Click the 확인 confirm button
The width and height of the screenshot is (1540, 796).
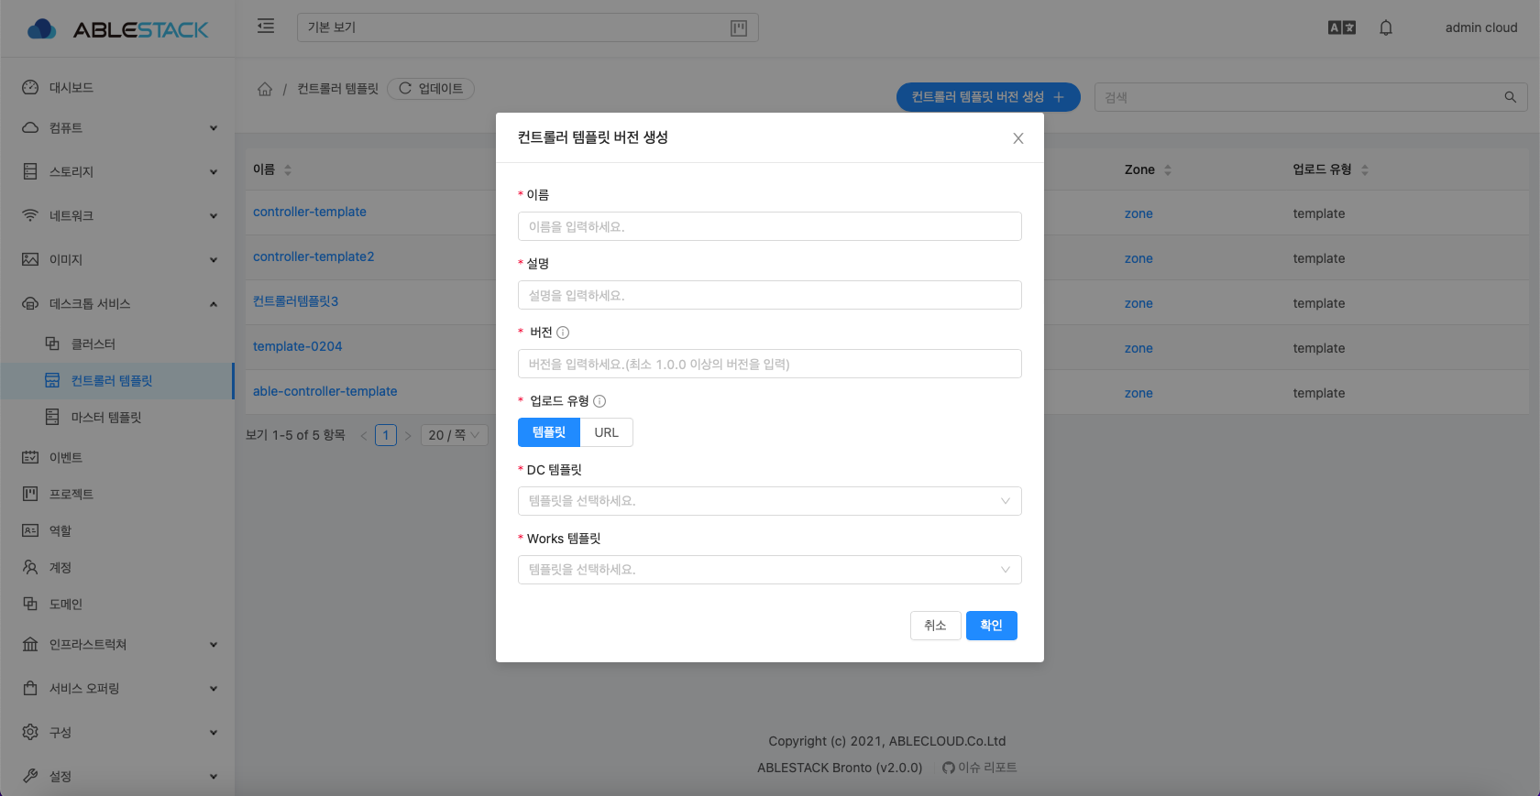991,626
